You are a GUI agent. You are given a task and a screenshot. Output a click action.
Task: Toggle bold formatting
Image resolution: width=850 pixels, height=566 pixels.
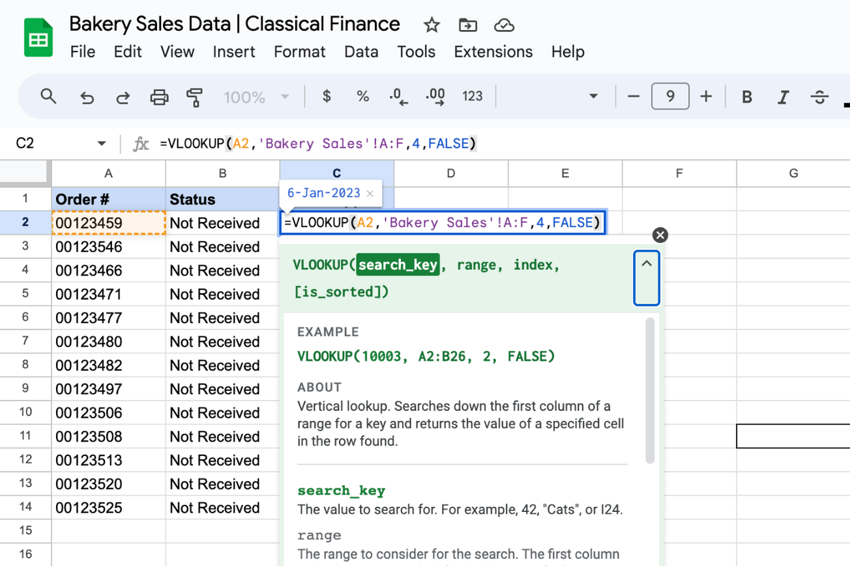pyautogui.click(x=746, y=96)
